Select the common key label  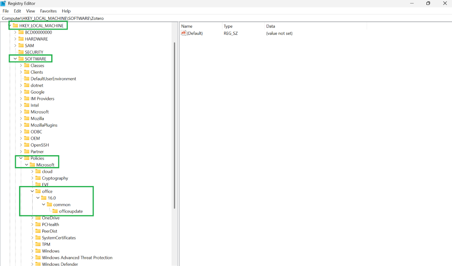(62, 205)
